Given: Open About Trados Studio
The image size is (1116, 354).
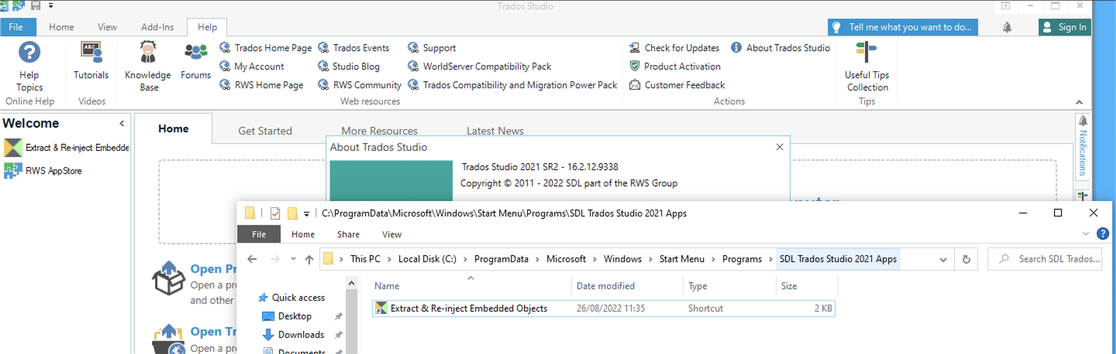Looking at the screenshot, I should tap(780, 48).
